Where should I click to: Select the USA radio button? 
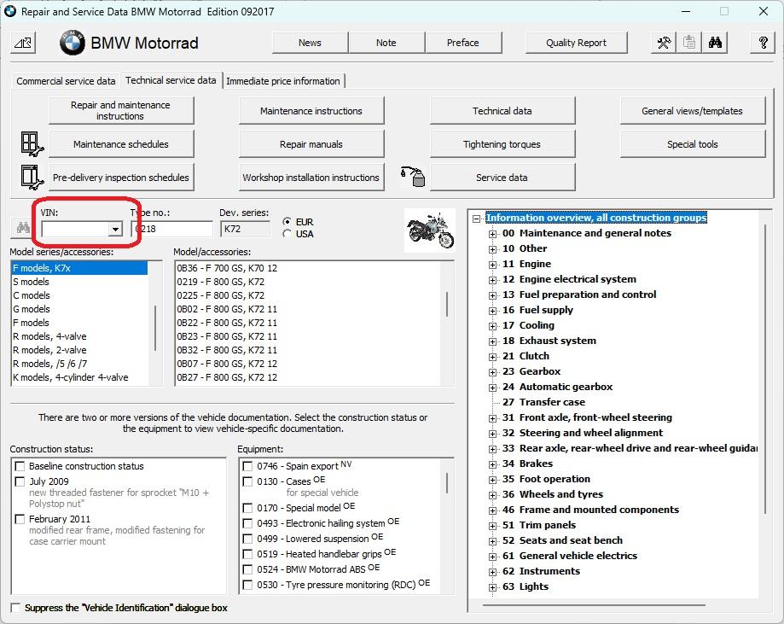[x=287, y=234]
